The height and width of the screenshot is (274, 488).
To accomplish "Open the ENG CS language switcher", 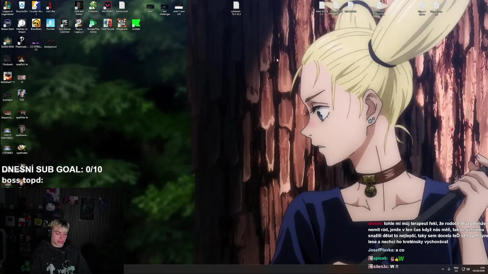I will coord(456,269).
